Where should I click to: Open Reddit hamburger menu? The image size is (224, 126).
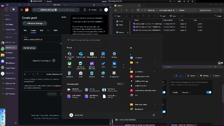pos(22,10)
